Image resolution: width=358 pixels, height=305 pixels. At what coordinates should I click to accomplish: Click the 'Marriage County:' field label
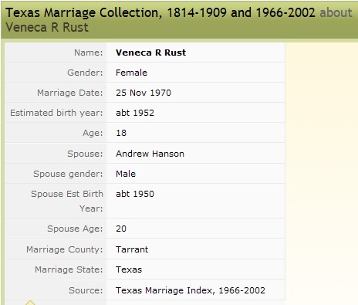click(65, 249)
